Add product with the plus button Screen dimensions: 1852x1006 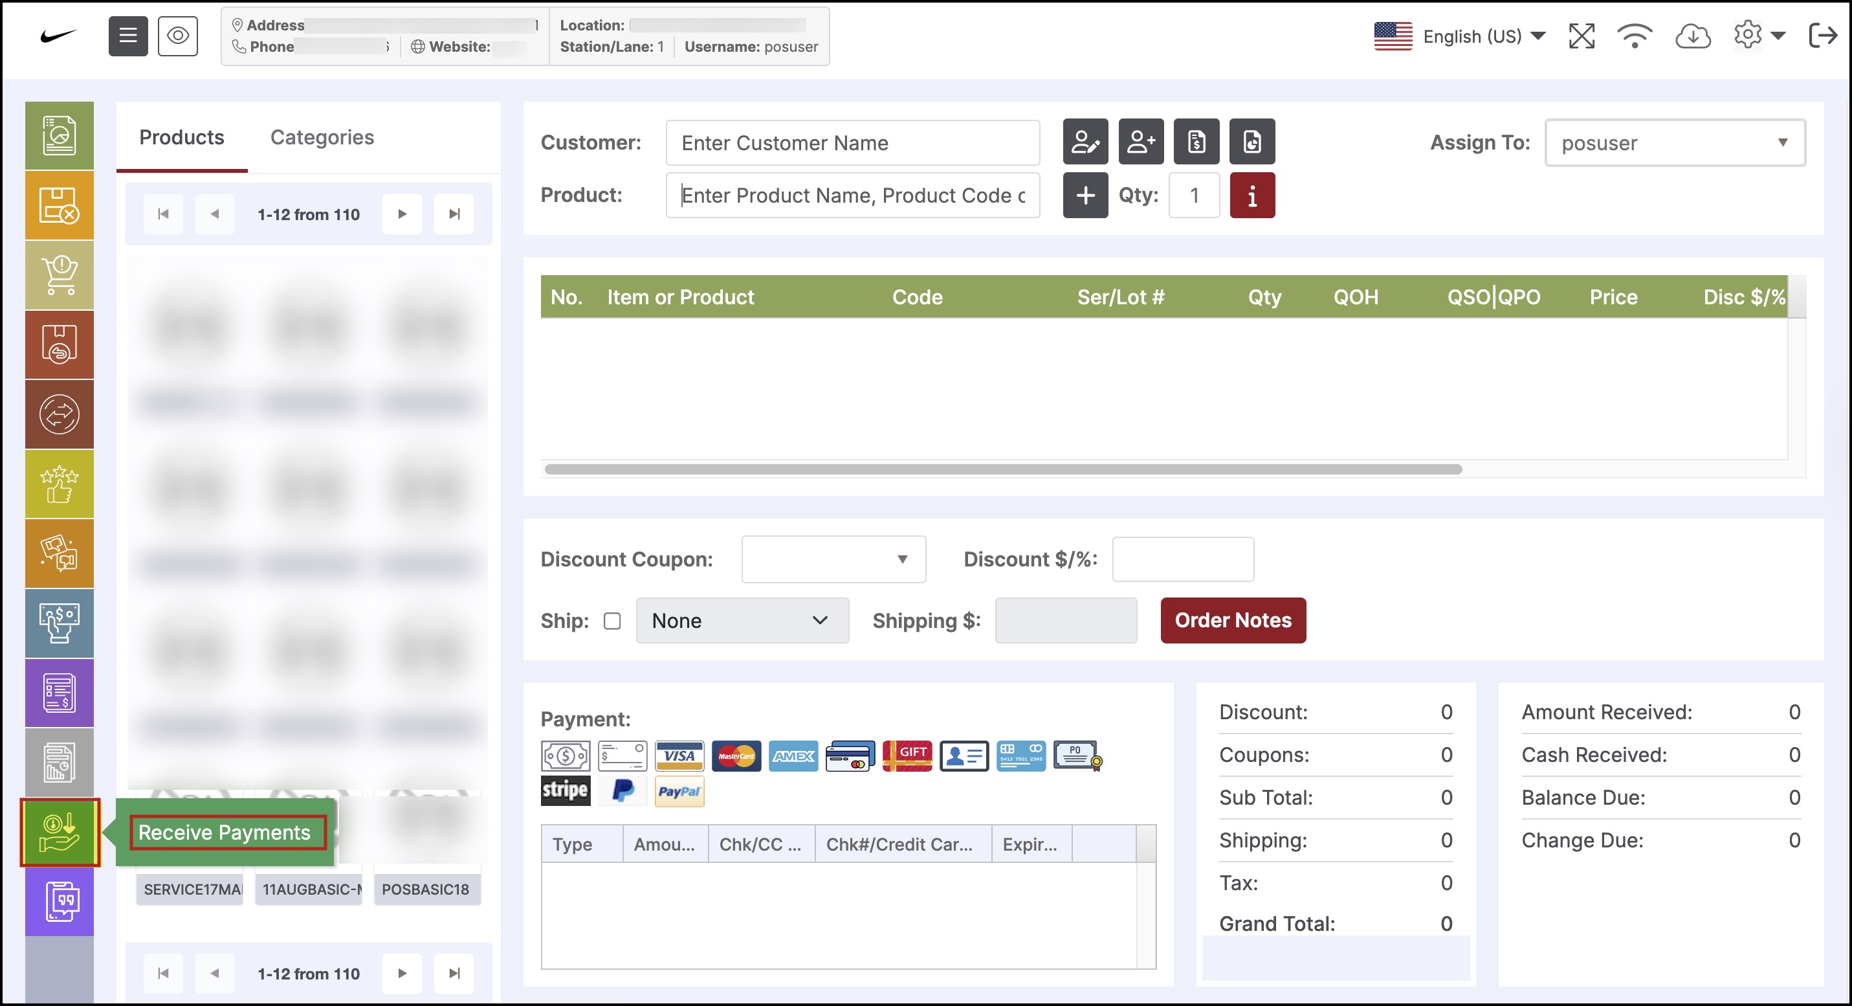click(1085, 195)
